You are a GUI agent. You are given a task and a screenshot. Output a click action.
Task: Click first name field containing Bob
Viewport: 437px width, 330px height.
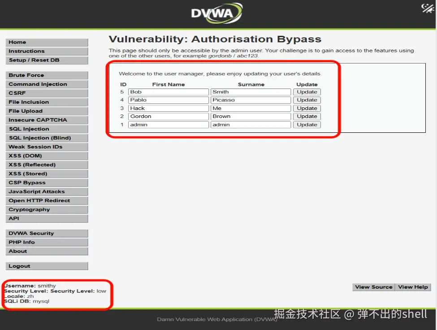[x=169, y=92]
